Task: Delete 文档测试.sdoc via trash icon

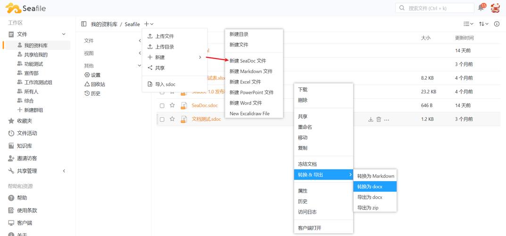Action: click(379, 119)
